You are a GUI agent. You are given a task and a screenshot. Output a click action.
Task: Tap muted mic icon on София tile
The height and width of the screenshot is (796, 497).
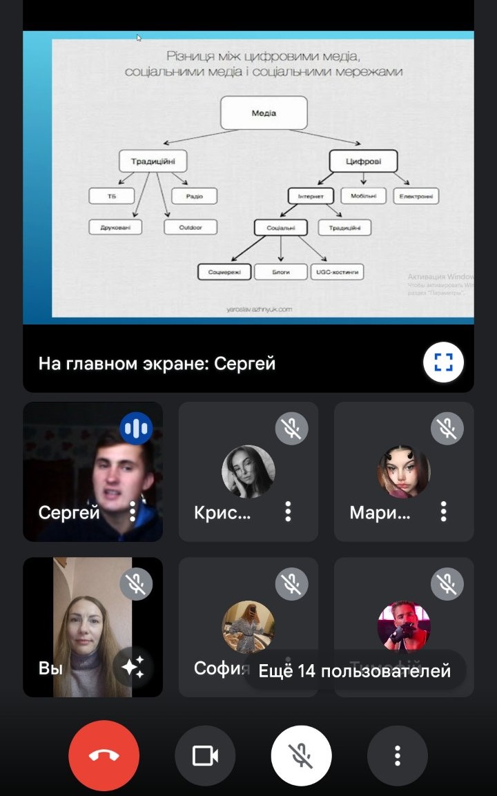coord(291,584)
